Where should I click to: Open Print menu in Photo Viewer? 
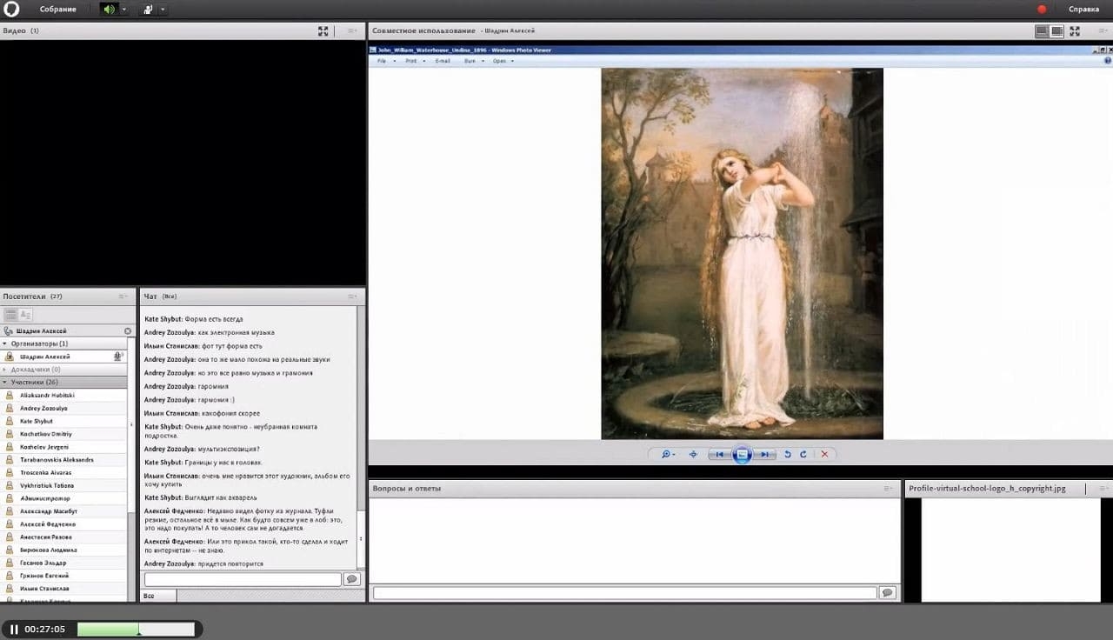tap(412, 61)
